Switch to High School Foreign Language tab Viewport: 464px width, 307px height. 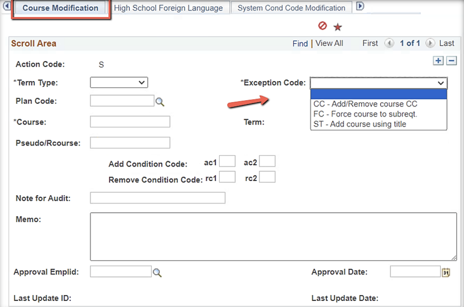168,8
